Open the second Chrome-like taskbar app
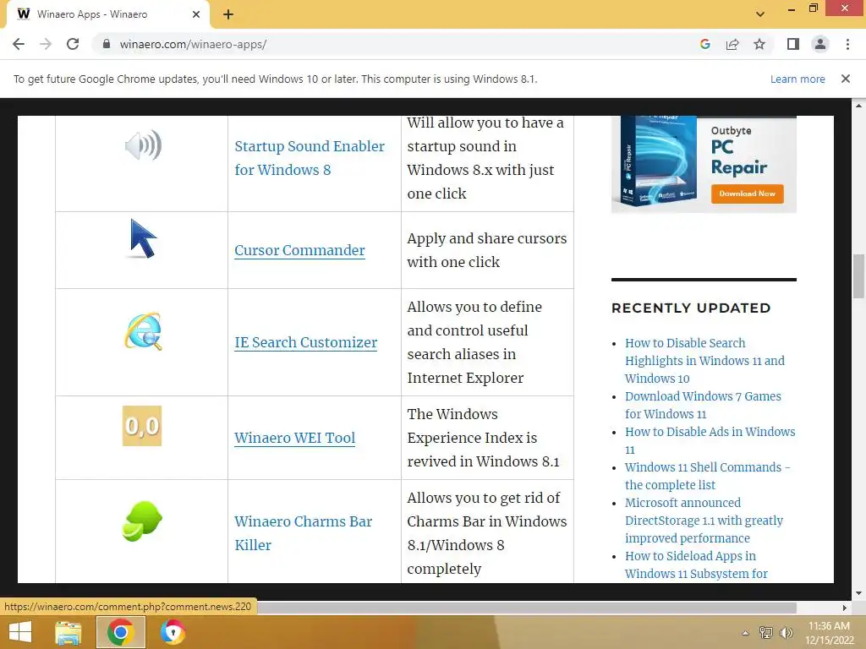 [173, 632]
